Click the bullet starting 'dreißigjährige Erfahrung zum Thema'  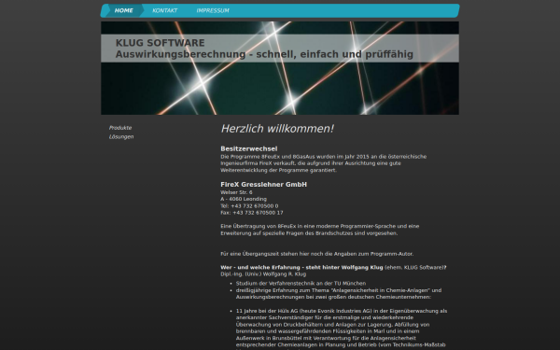tap(339, 294)
